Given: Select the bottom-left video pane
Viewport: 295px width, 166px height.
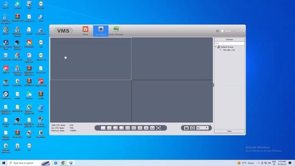Looking at the screenshot, I should [x=91, y=101].
